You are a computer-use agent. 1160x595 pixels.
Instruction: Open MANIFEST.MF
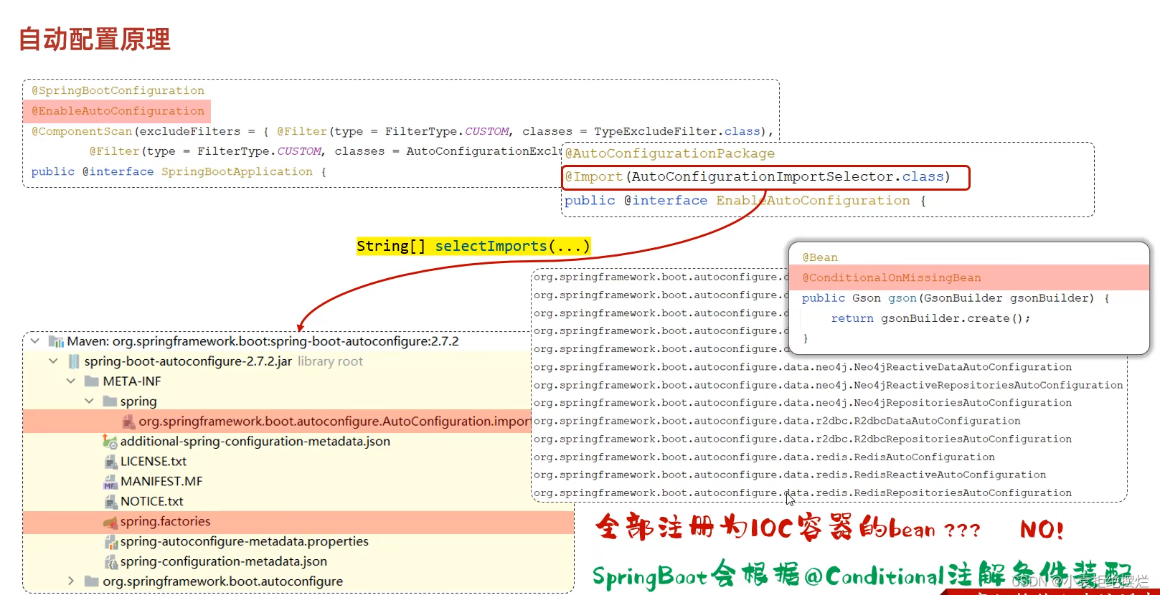click(x=161, y=482)
